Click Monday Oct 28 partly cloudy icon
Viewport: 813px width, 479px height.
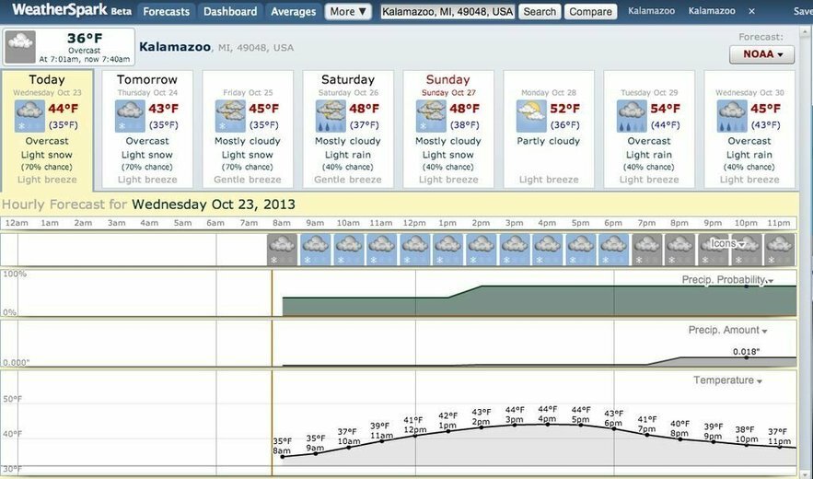click(531, 116)
